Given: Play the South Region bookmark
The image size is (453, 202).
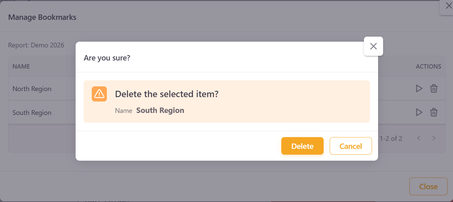Looking at the screenshot, I should pyautogui.click(x=419, y=112).
